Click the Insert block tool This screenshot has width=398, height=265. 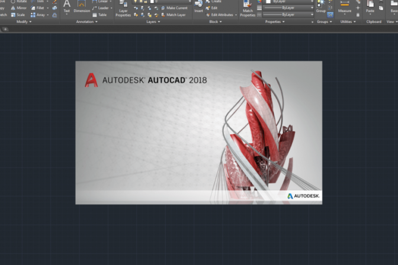[x=198, y=7]
